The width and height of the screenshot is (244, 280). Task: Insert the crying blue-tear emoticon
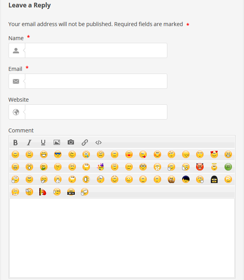click(86, 155)
